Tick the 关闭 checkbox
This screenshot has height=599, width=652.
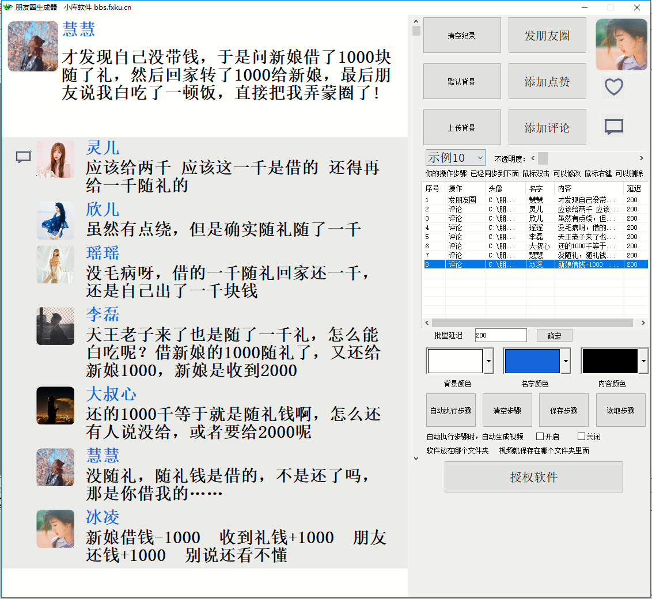pyautogui.click(x=581, y=437)
